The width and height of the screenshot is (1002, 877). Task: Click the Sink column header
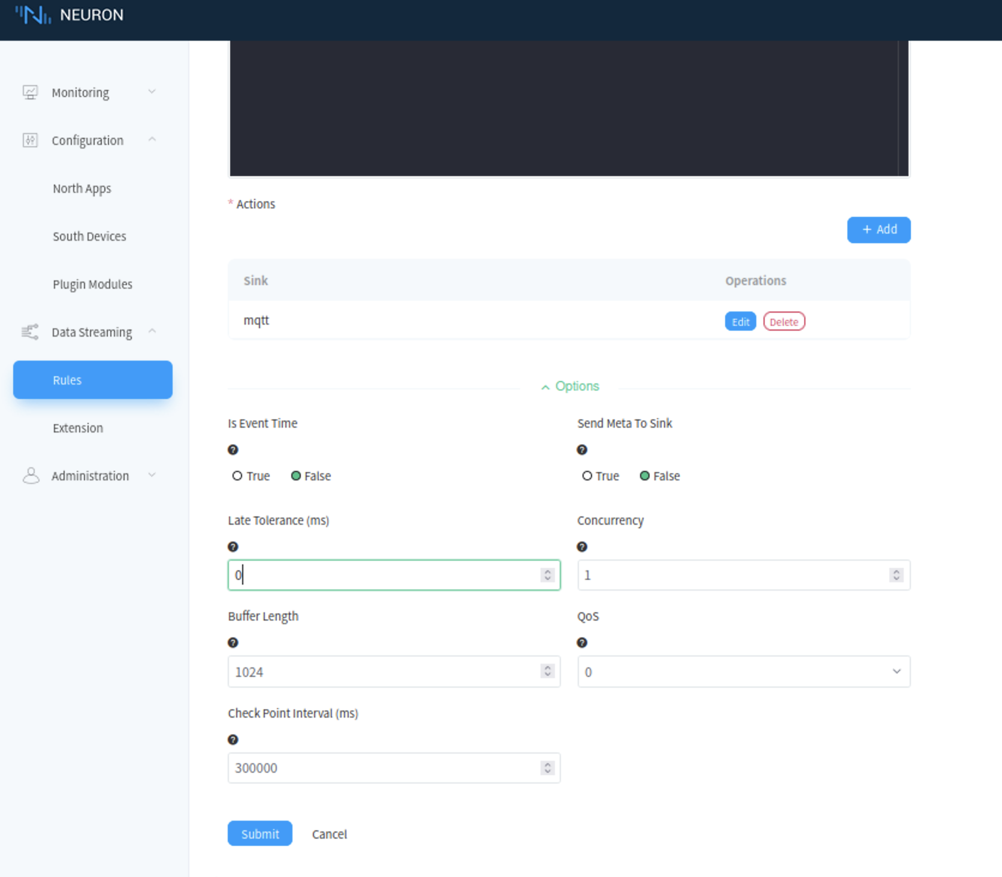click(x=256, y=280)
